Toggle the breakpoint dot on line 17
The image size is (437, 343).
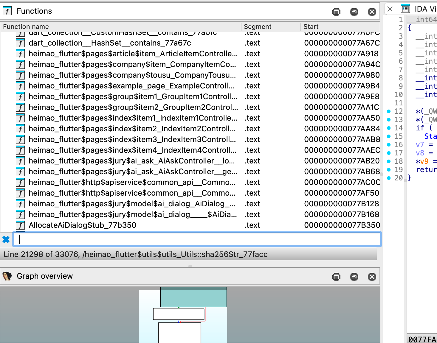coord(389,153)
